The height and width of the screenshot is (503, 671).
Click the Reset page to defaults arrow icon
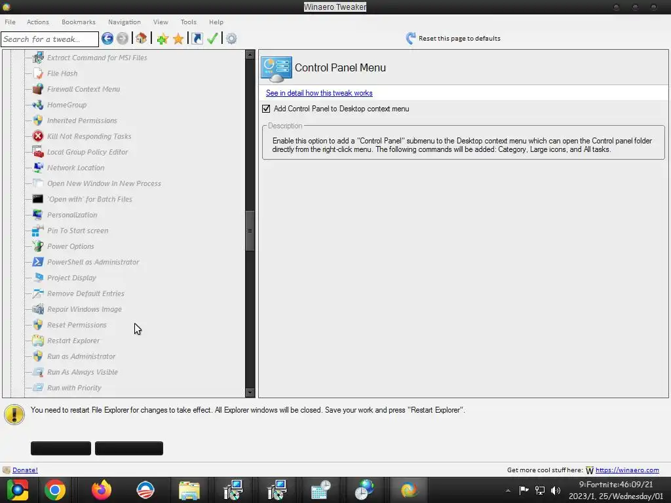click(410, 39)
